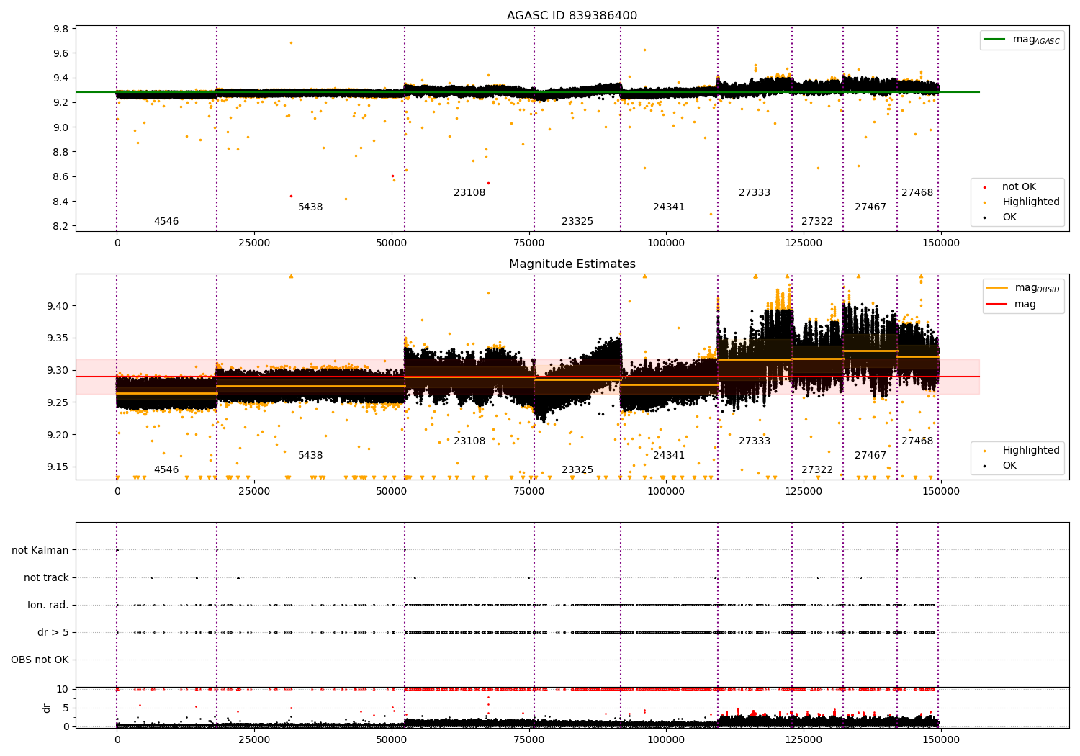Click OBSID label 5438 in the top plot
Image resolution: width=1080 pixels, height=756 pixels.
click(x=310, y=207)
